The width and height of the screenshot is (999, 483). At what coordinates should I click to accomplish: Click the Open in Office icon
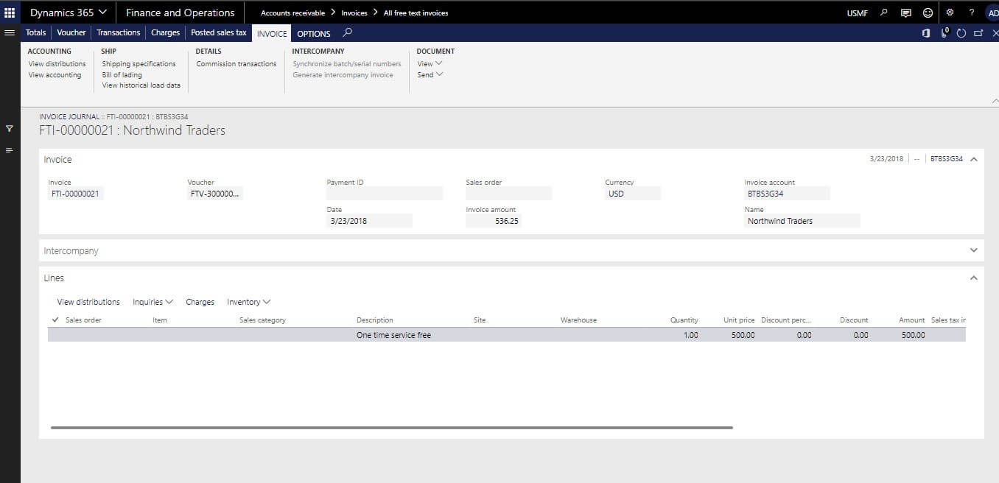pos(926,33)
